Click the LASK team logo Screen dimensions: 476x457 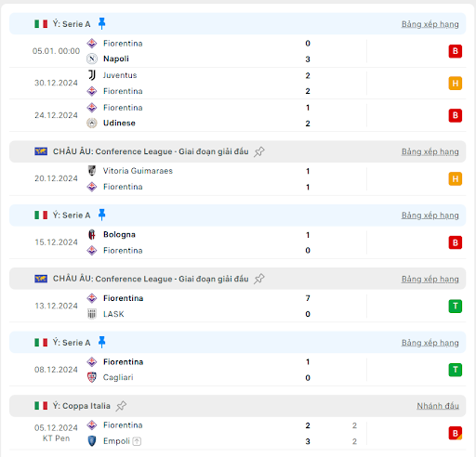92,314
